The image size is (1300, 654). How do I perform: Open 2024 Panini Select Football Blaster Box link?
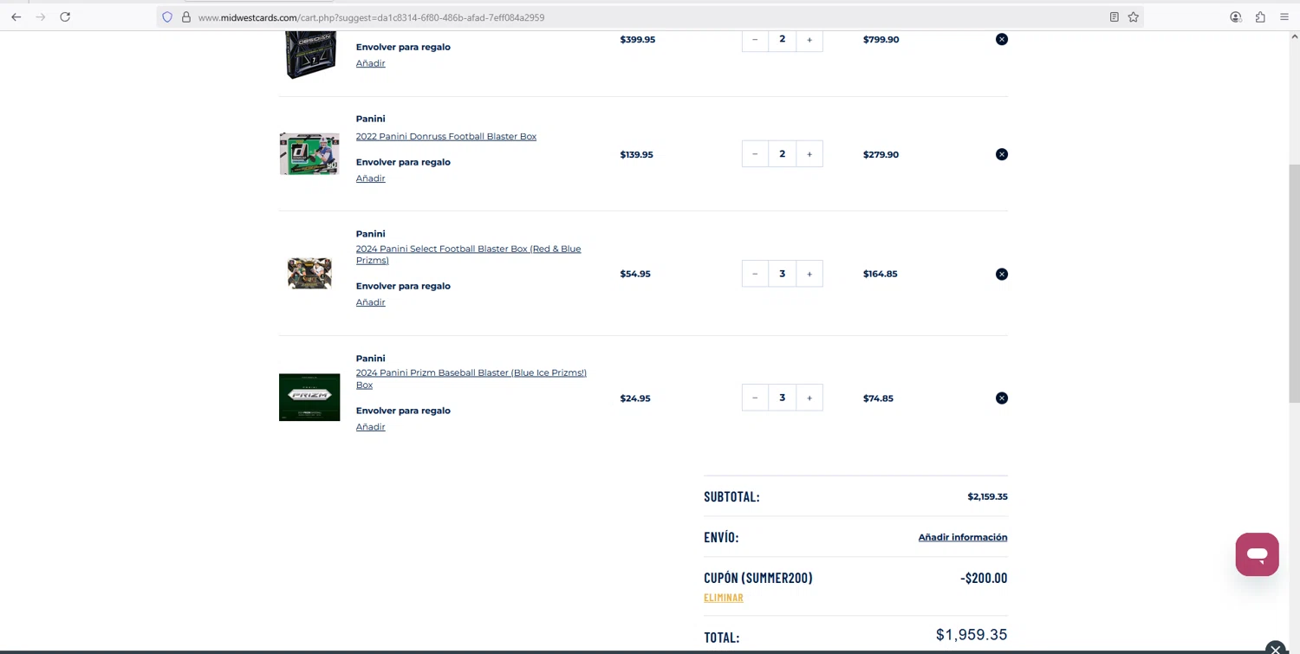[x=468, y=254]
